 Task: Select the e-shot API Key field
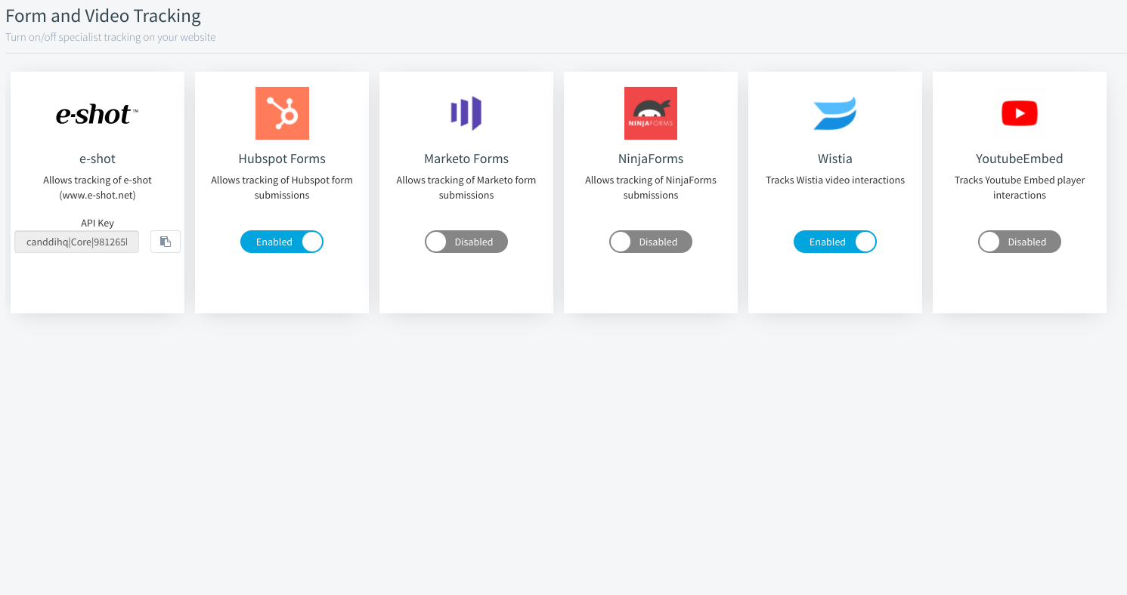77,242
